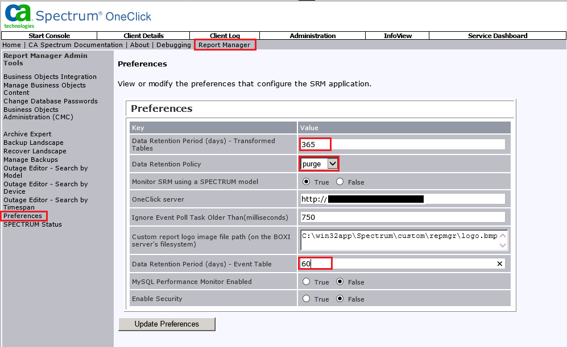Screen dimensions: 567x347
Task: Choose False for Enable Security
Action: (340, 299)
